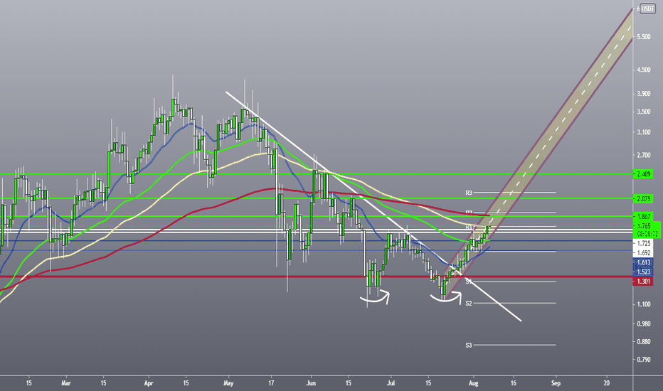Click the 4.500 price axis value
663x391 pixels.
tap(644, 70)
